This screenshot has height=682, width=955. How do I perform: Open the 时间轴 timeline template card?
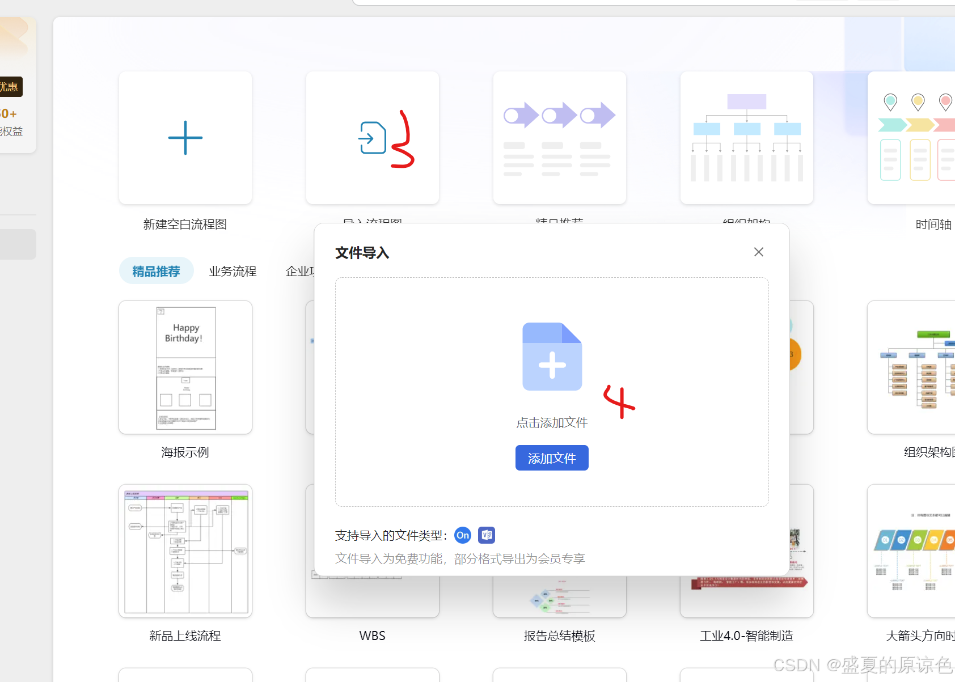(911, 138)
